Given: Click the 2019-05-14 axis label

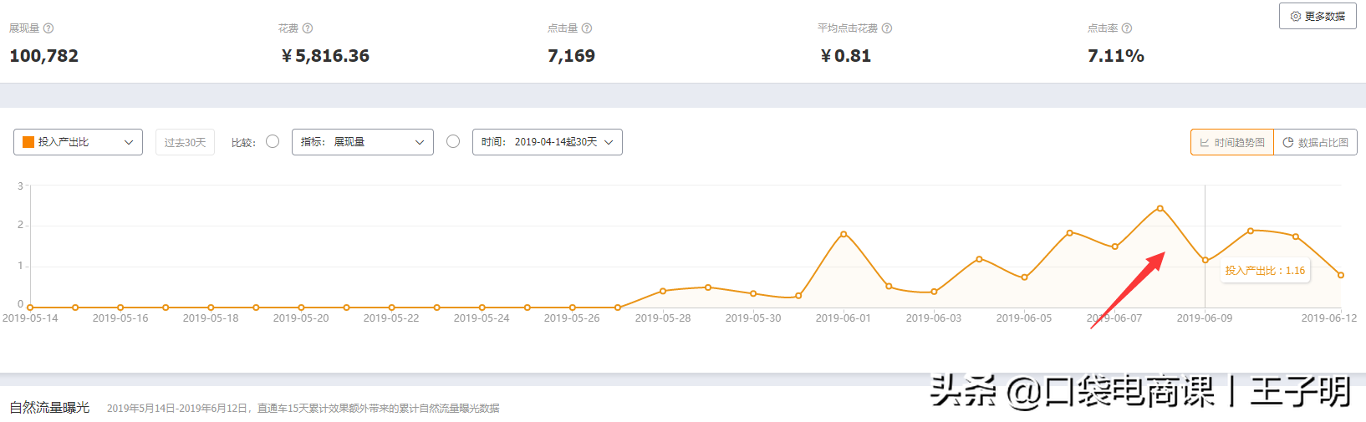Looking at the screenshot, I should 30,318.
